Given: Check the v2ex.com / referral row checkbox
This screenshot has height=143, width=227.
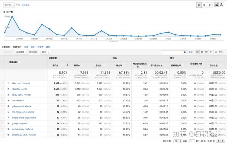Looking at the screenshot, I should click(2, 83).
